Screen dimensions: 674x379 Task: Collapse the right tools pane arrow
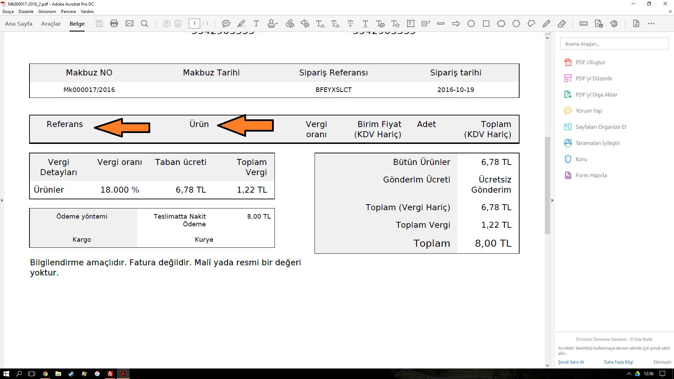coord(552,200)
